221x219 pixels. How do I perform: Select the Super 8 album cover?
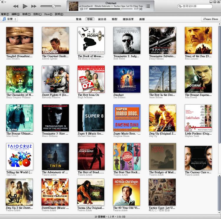91,118
